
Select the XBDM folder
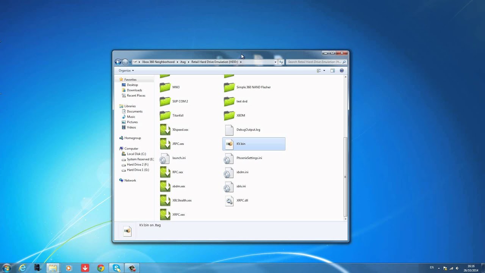point(234,115)
